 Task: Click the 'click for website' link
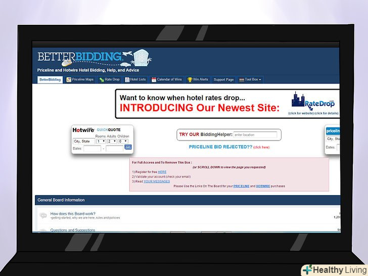(301, 113)
